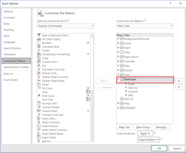Open the Main Tabs ribbon dropdown
This screenshot has height=153, width=186.
[x=145, y=26]
